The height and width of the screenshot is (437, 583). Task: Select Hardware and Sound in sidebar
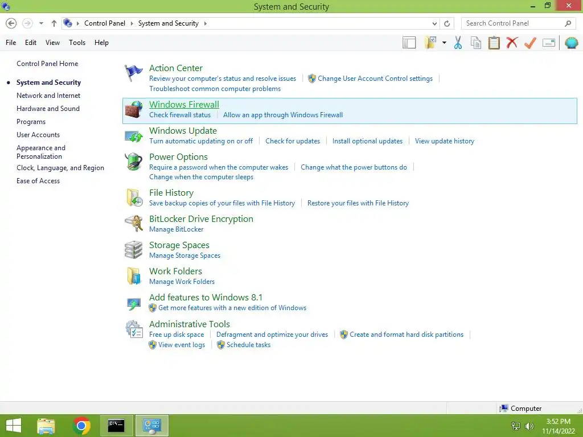coord(48,109)
